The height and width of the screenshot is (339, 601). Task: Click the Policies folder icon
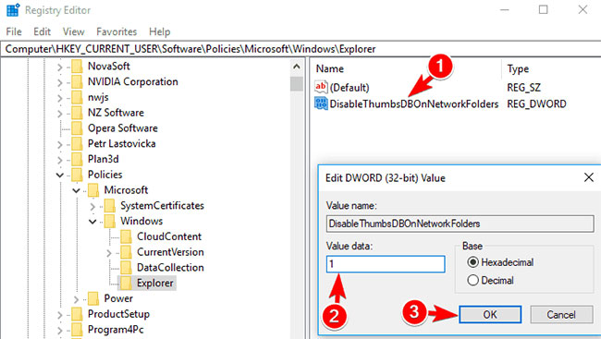[x=77, y=175]
